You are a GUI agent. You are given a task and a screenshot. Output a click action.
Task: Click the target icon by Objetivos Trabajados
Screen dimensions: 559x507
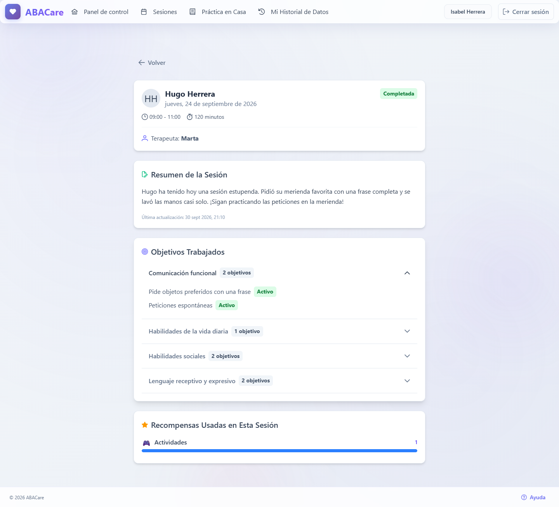click(x=145, y=252)
